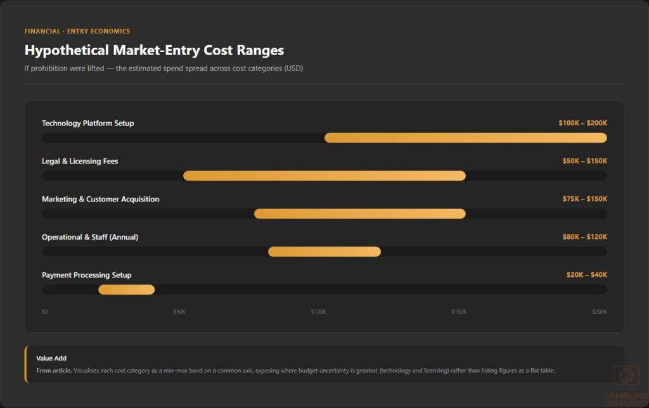Viewport: 649px width, 408px height.
Task: Click the '$80K – $120K' value
Action: (585, 237)
